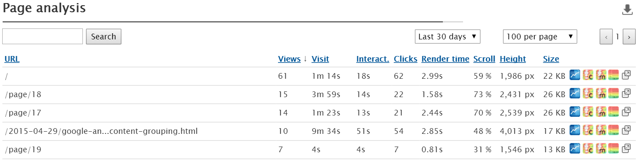Open the line chart for /page/19
This screenshot has width=638, height=161.
(575, 149)
